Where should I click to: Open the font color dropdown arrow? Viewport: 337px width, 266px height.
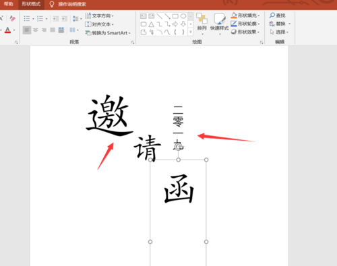click(14, 30)
